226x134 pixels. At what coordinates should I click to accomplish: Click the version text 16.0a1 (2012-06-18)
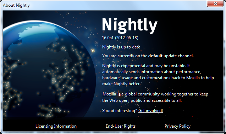click(120, 38)
